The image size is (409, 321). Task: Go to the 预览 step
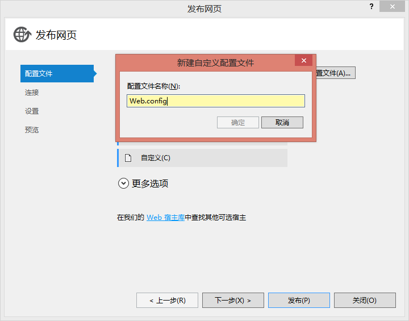pyautogui.click(x=32, y=130)
